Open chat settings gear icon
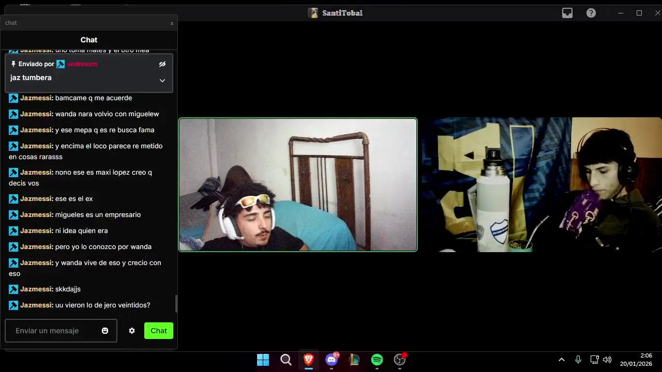Image resolution: width=662 pixels, height=372 pixels. point(132,331)
